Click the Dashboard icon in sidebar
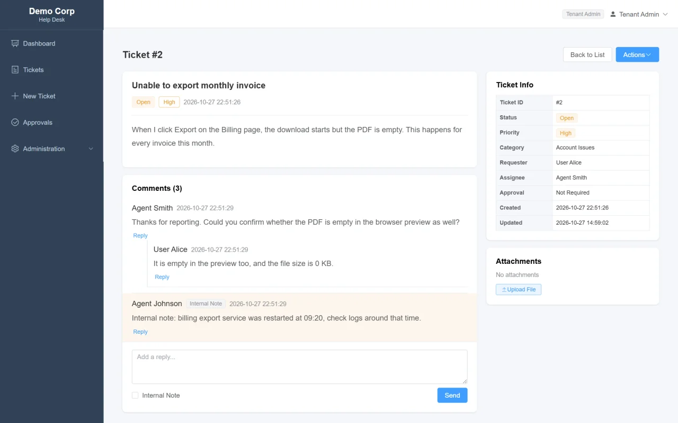The image size is (678, 423). [x=15, y=43]
